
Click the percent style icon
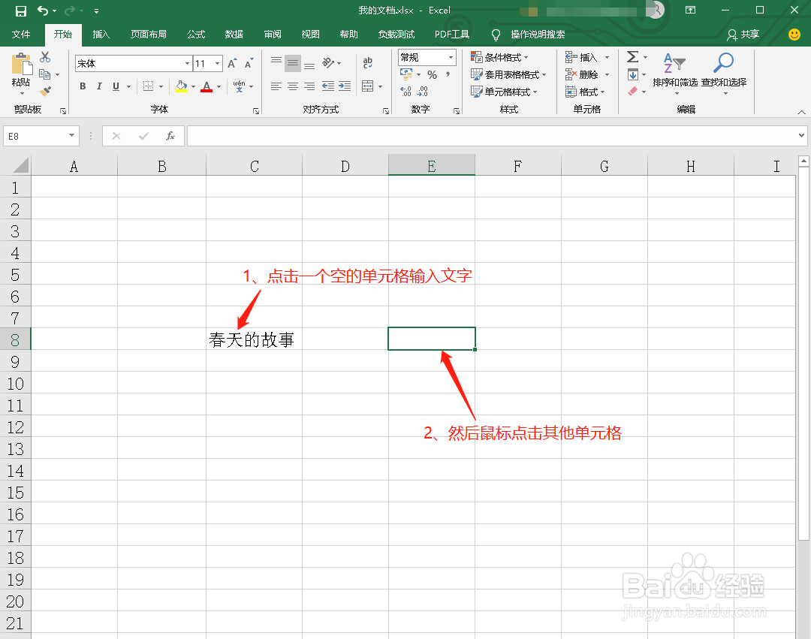[x=432, y=74]
